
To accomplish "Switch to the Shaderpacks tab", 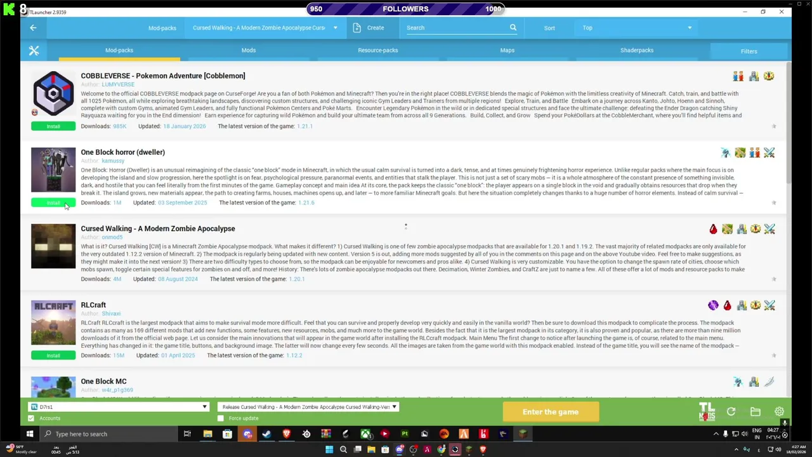I will pyautogui.click(x=637, y=50).
